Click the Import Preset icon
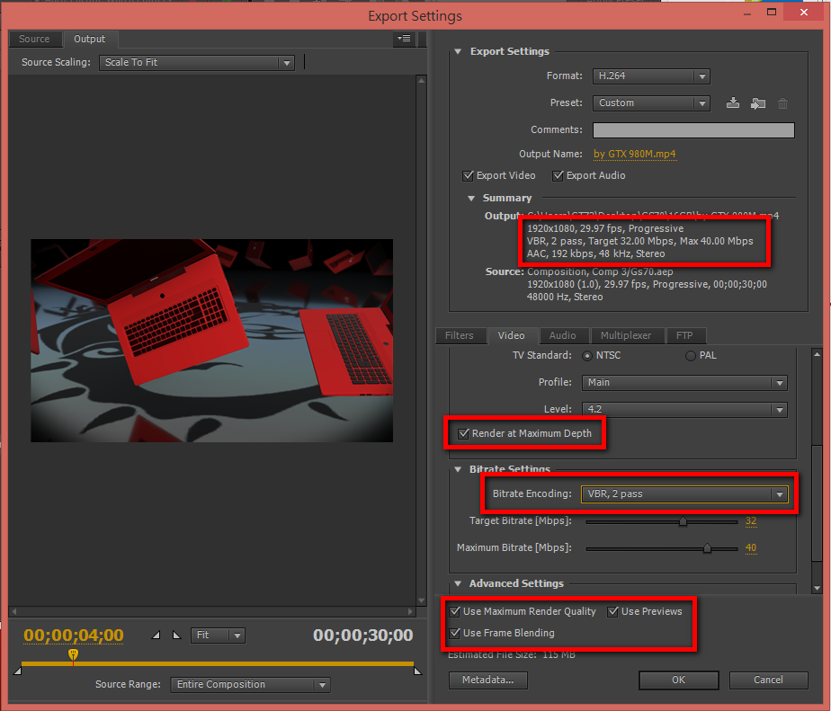The height and width of the screenshot is (711, 831). 758,103
